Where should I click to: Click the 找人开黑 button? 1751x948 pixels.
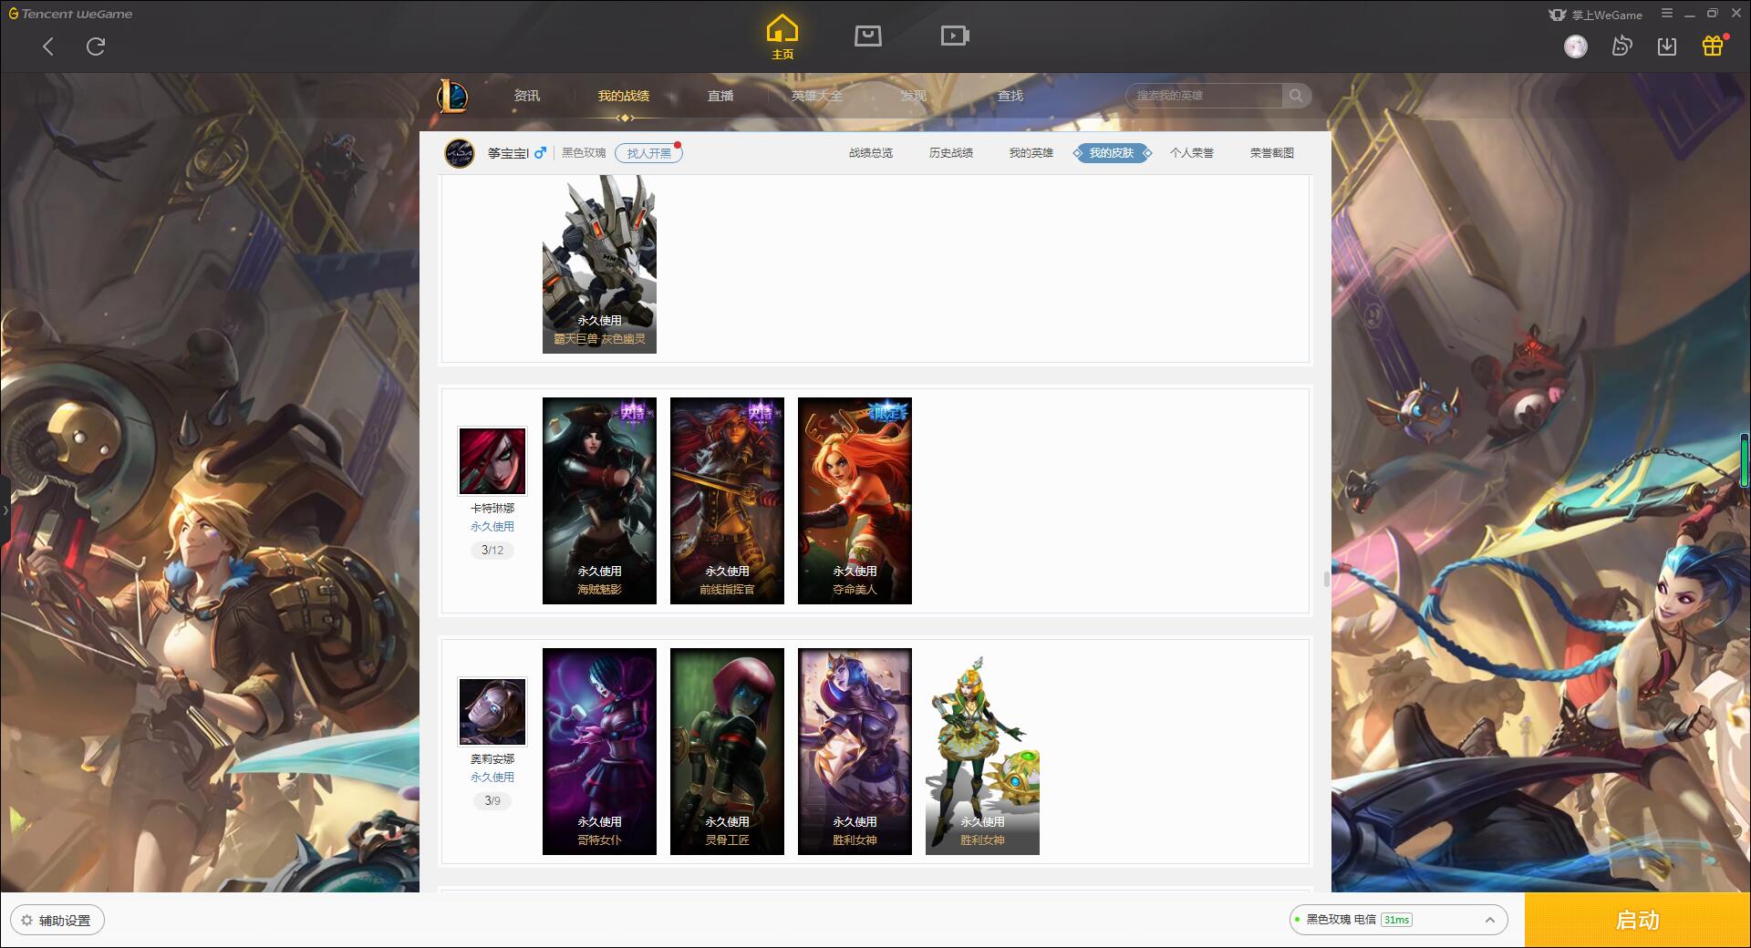648,153
